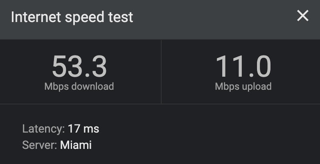Click the Miami server name

click(76, 145)
